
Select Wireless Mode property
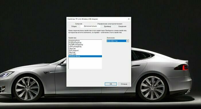pos(85,56)
